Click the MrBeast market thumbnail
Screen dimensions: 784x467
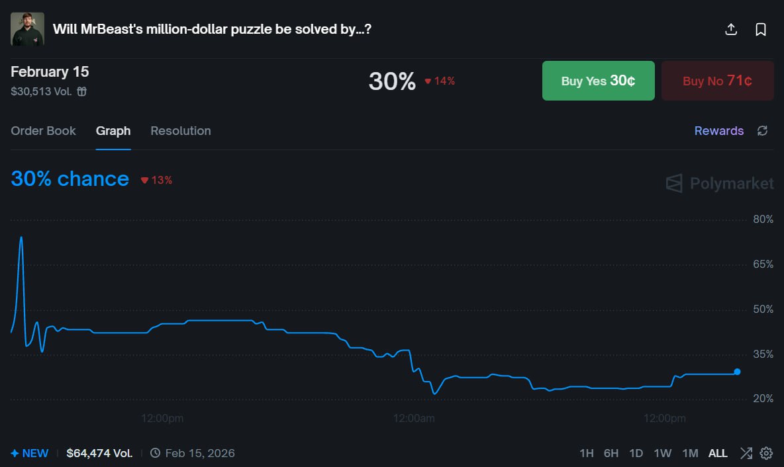point(27,29)
